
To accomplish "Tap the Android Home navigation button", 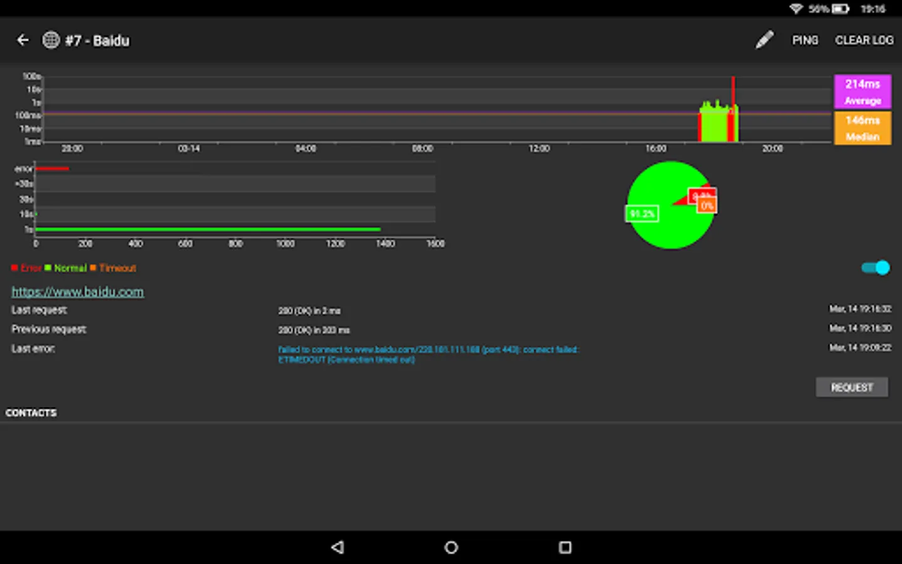I will [451, 547].
